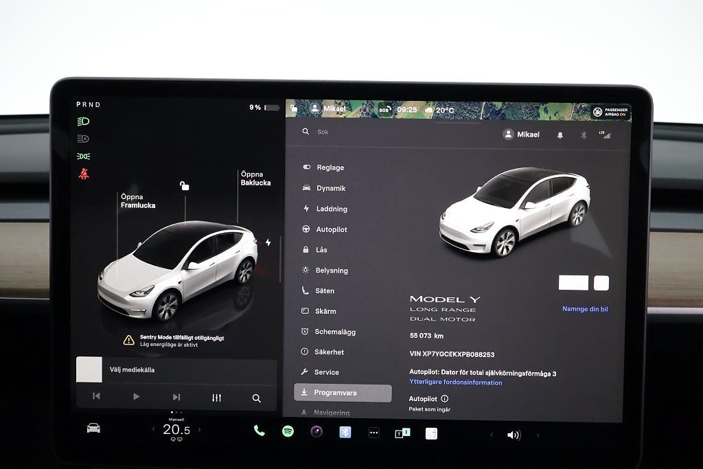703x469 pixels.
Task: Tap the green phone icon
Action: [259, 431]
